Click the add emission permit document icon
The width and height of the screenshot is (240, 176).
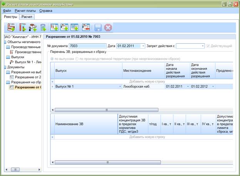tap(54, 27)
